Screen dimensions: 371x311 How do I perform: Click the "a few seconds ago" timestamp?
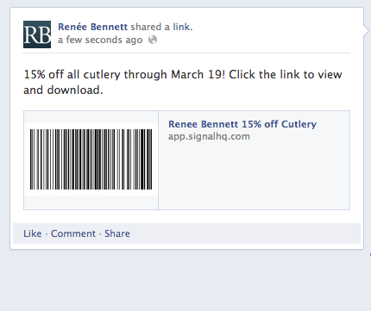100,40
